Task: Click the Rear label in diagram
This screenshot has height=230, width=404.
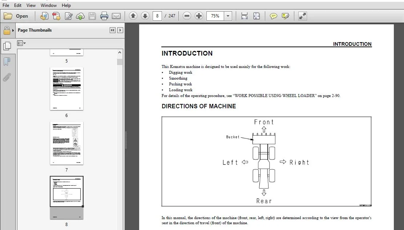Action: click(264, 201)
